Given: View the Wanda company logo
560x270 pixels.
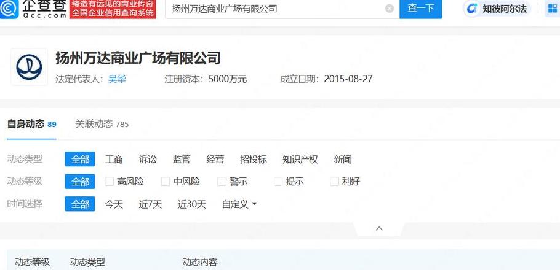Looking at the screenshot, I should click(29, 67).
